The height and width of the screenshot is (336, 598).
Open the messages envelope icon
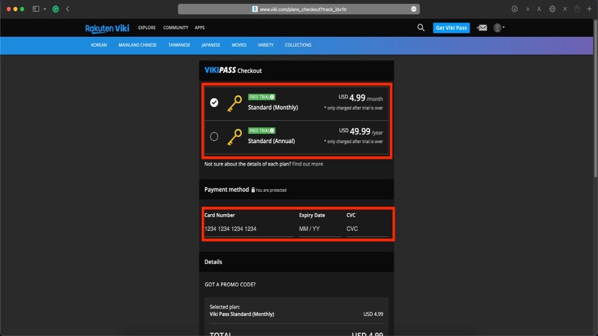(482, 28)
